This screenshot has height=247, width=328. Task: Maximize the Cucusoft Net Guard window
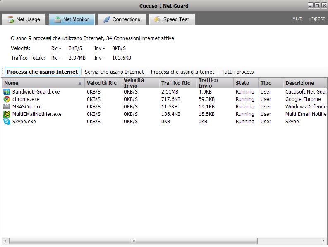coord(317,5)
